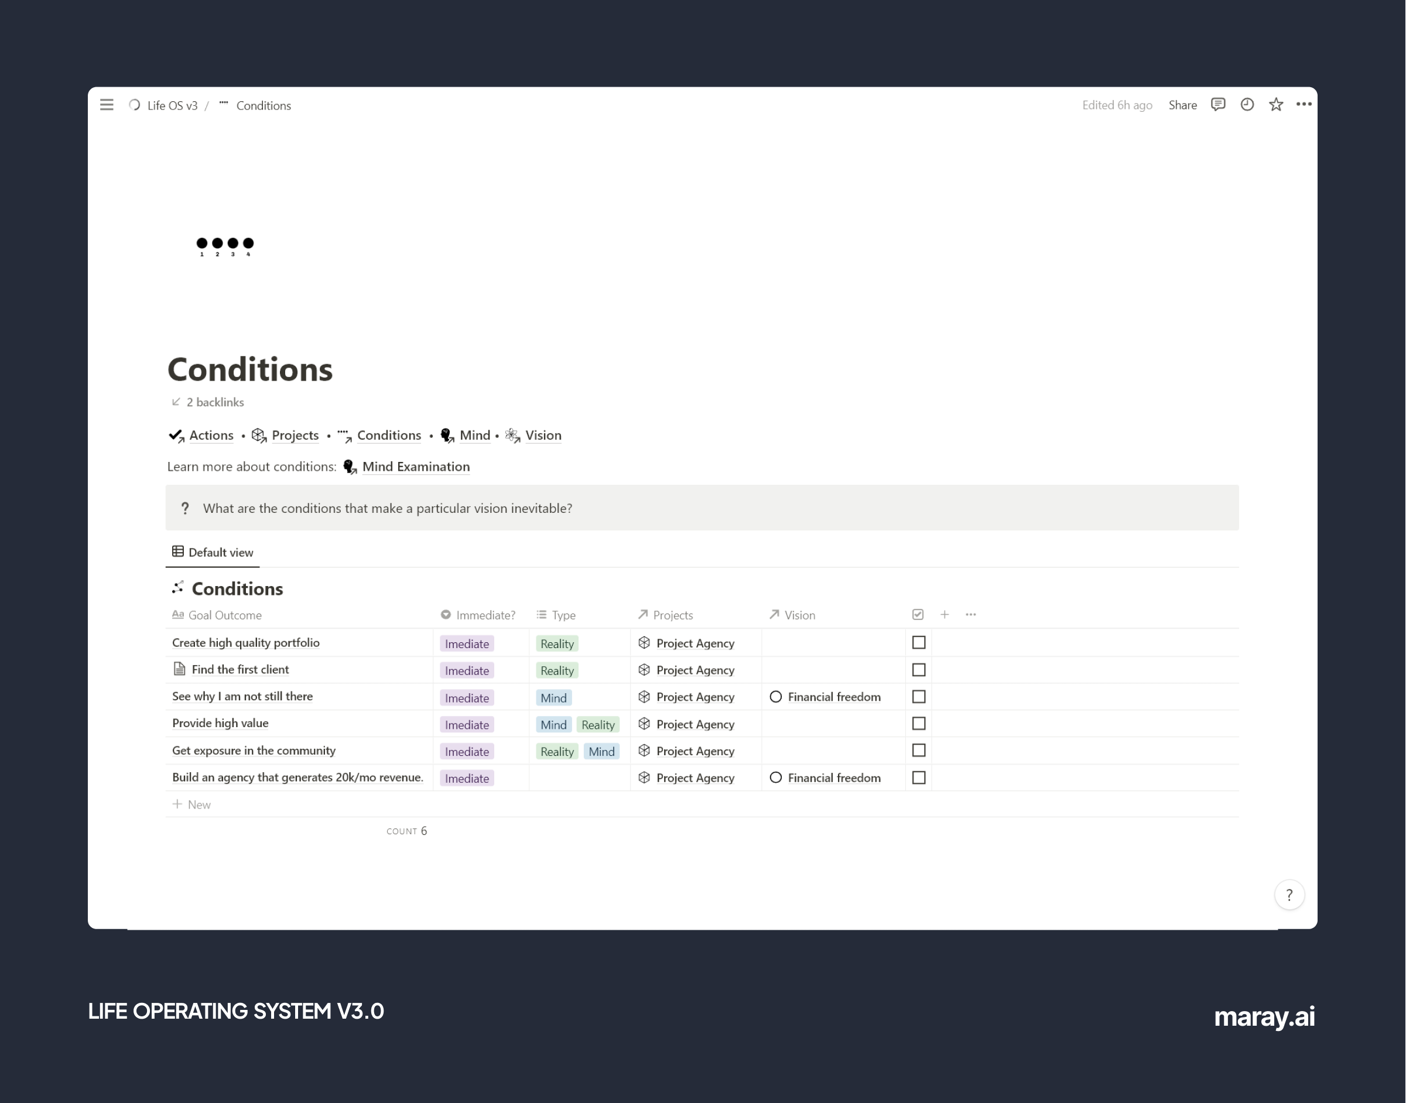The image size is (1406, 1103).
Task: Check the box for Get exposure in the community
Action: [x=918, y=751]
